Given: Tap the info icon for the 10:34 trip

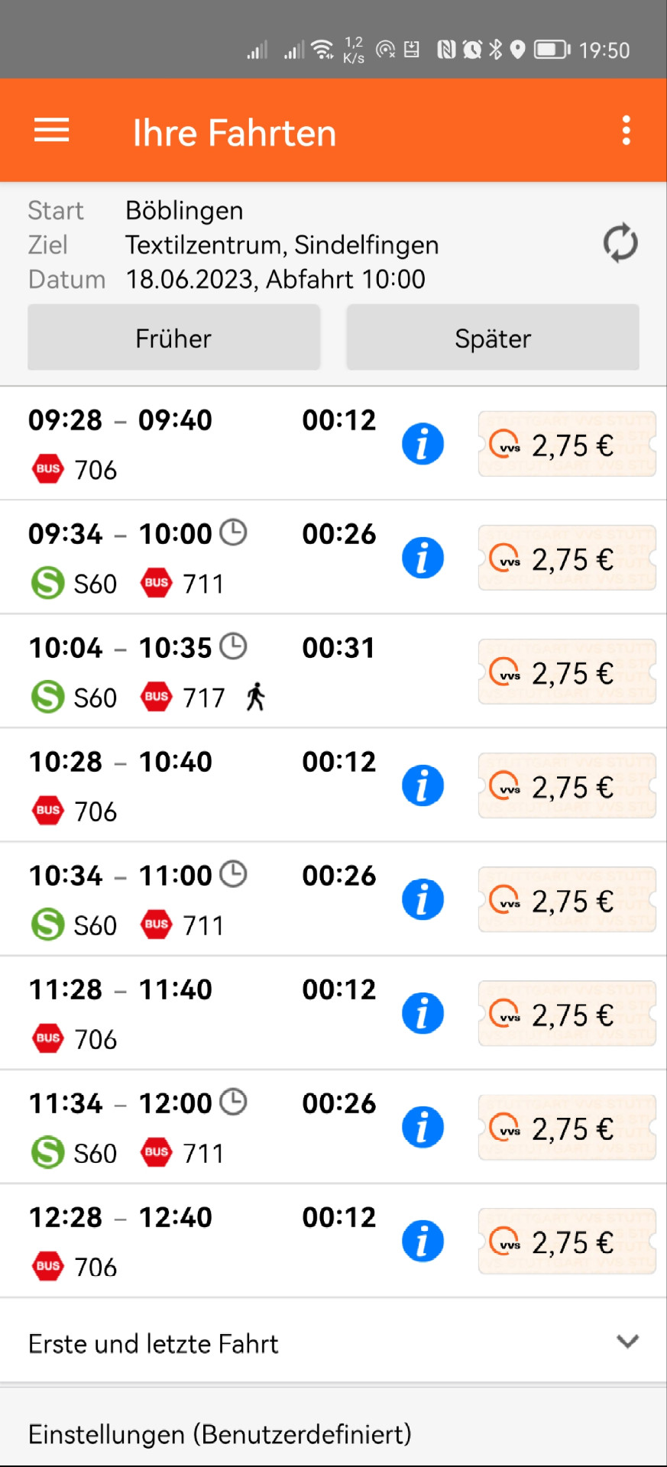Looking at the screenshot, I should [423, 899].
